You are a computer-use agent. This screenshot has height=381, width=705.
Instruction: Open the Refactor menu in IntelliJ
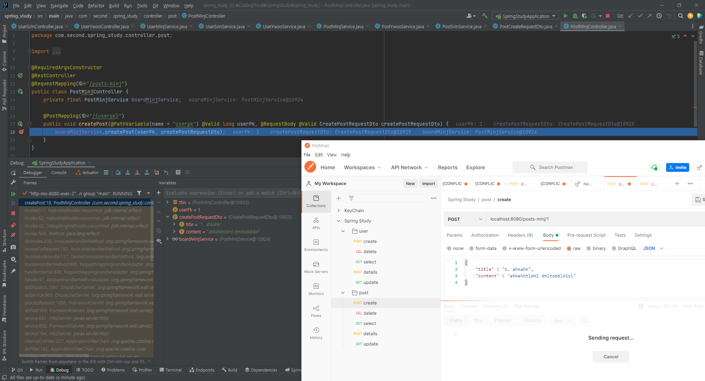[x=96, y=5]
